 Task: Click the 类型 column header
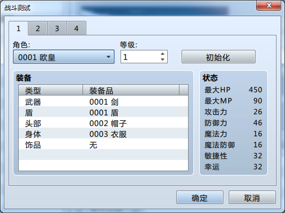[x=51, y=90]
